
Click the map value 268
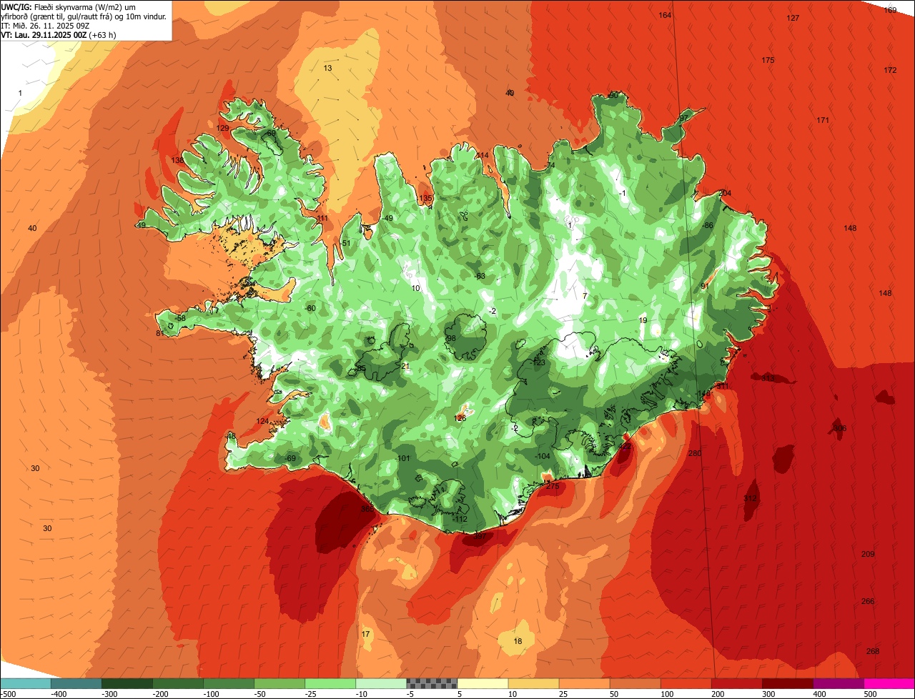pyautogui.click(x=873, y=651)
